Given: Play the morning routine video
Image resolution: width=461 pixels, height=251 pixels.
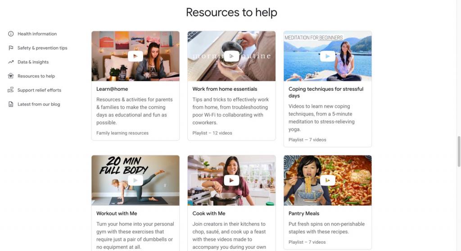Looking at the screenshot, I should [x=231, y=56].
